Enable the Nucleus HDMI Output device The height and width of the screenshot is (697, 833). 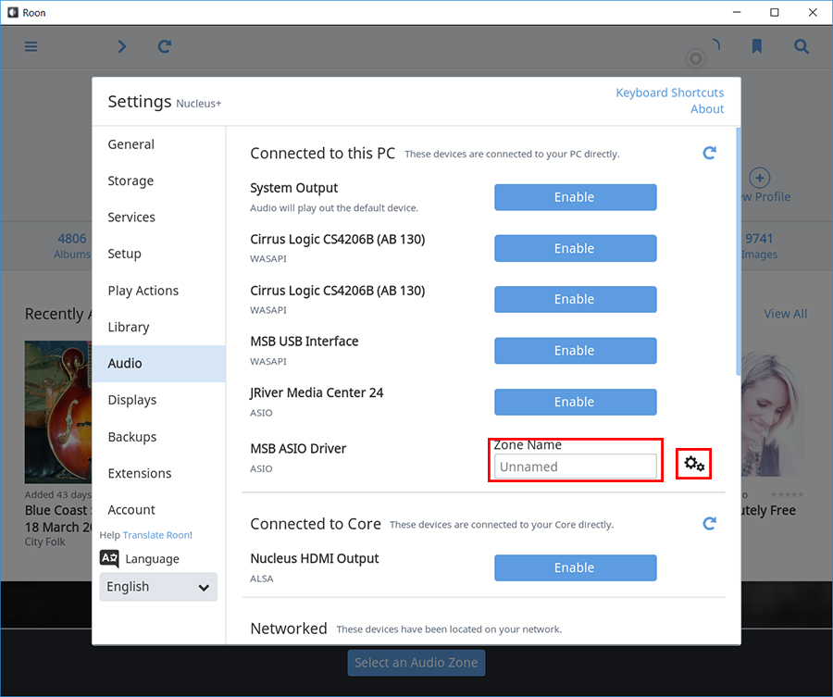pyautogui.click(x=576, y=568)
